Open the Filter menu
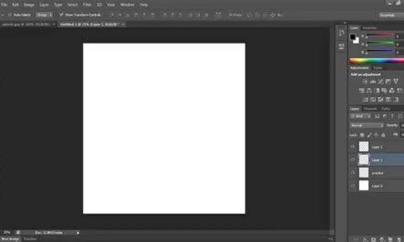 point(87,4)
